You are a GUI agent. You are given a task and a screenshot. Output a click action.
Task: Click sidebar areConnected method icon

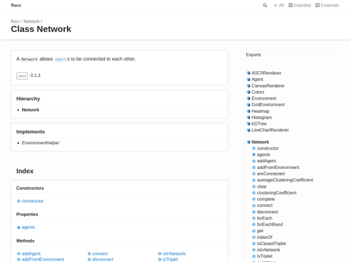click(254, 174)
